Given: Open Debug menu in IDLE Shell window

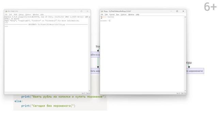Looking at the screenshot, I should [x=21, y=15].
